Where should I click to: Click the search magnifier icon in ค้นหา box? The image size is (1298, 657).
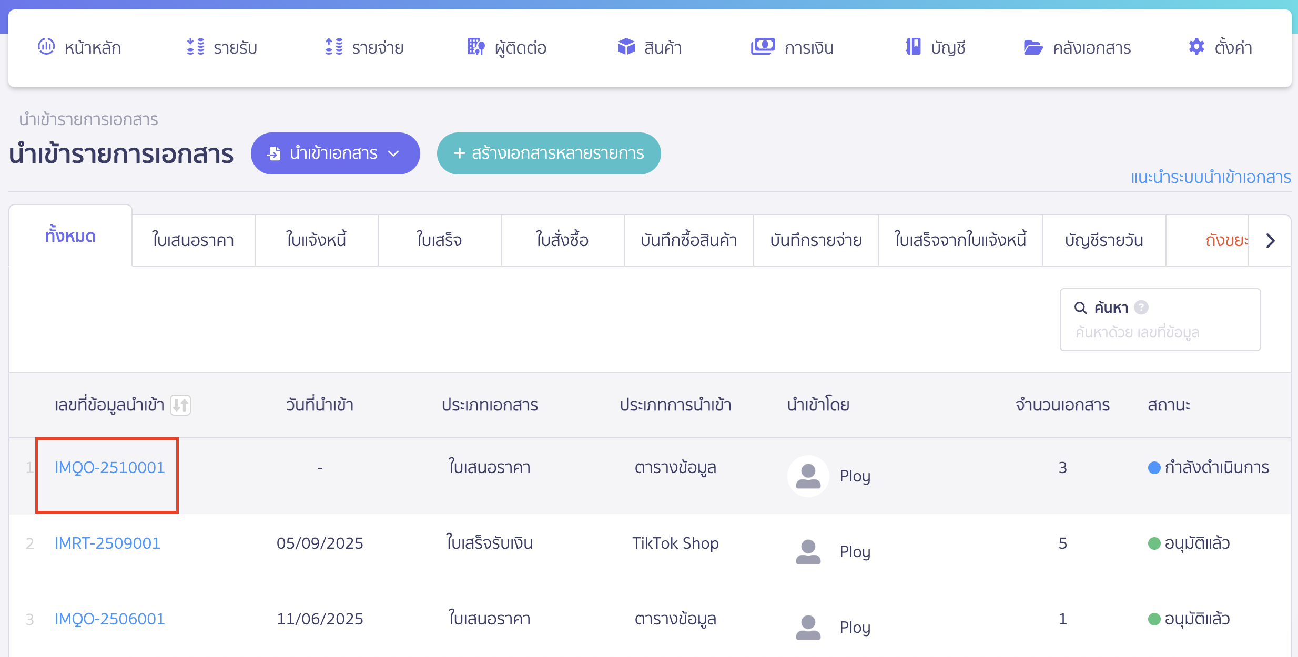click(1080, 307)
